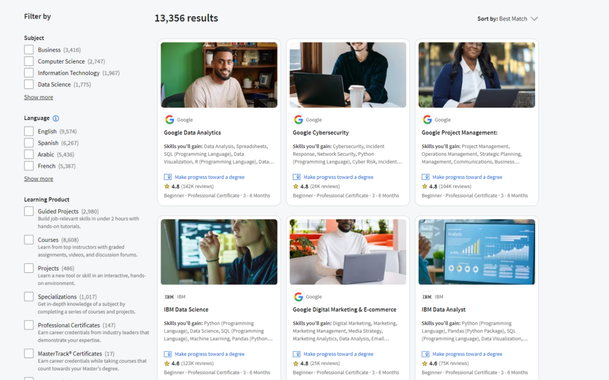Select English language checkbox
609x380 pixels.
point(29,131)
